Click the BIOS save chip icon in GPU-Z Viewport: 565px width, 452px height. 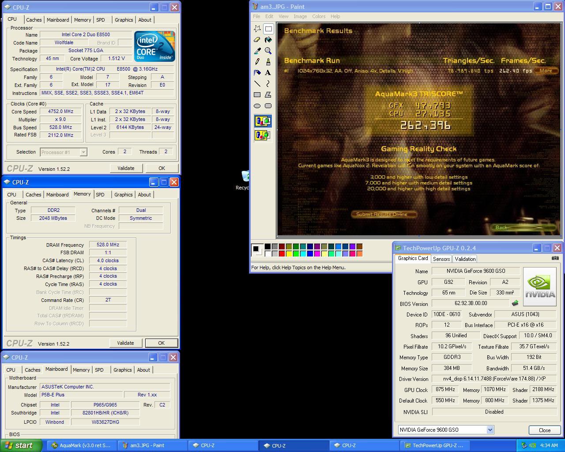[515, 303]
